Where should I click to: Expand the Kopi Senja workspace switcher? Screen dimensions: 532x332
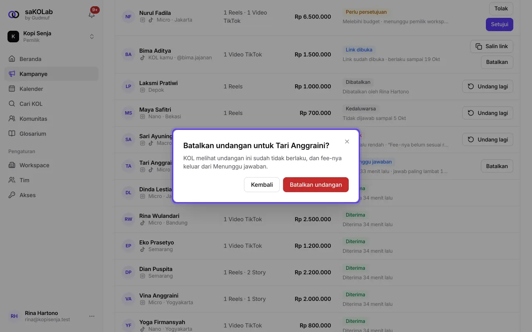51,37
